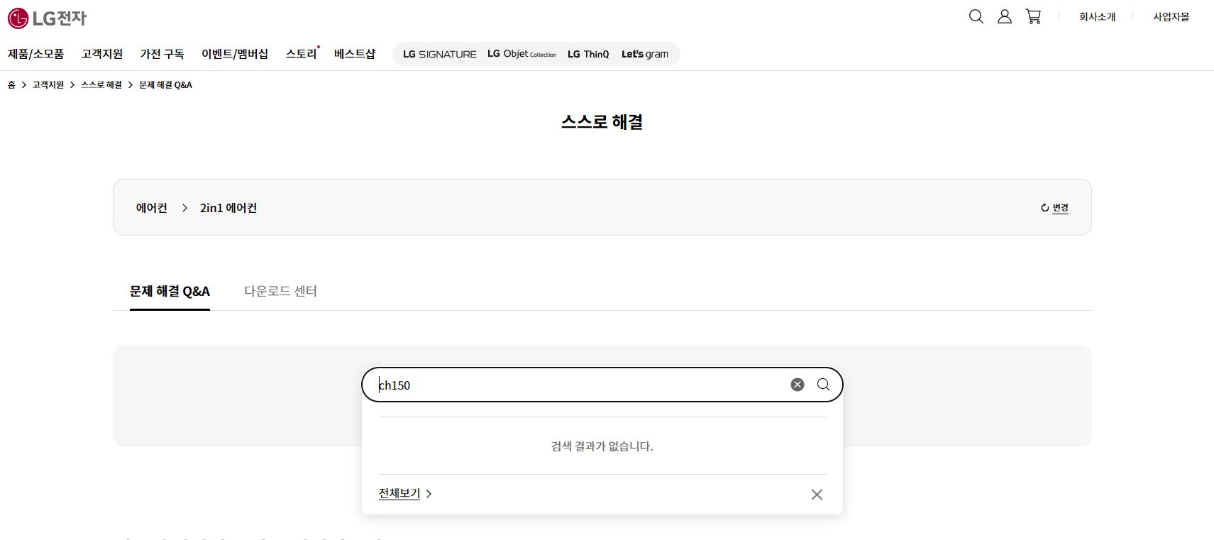This screenshot has width=1214, height=540.
Task: Go to 홈 in breadcrumb
Action: point(11,85)
